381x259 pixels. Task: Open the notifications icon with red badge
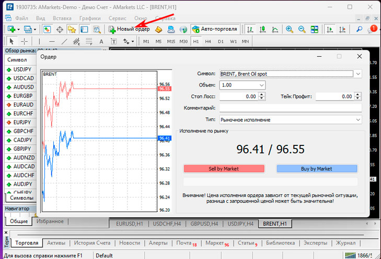tap(372, 29)
